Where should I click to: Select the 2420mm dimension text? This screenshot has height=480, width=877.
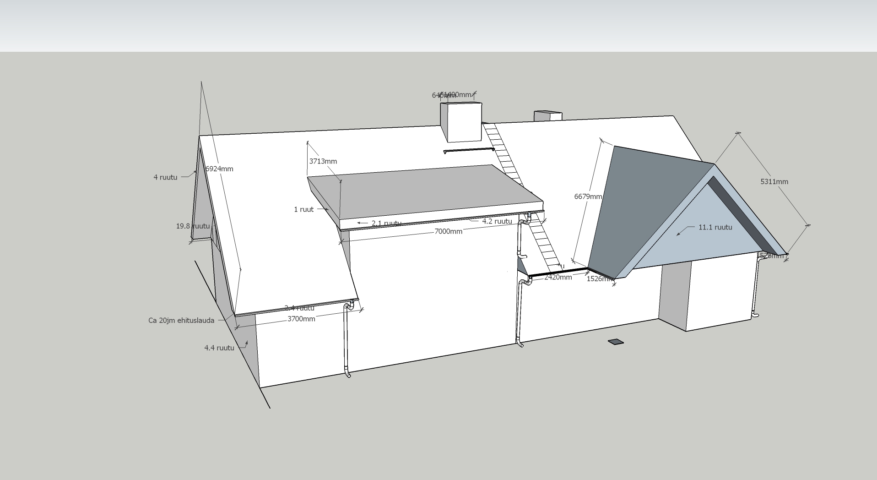pos(558,277)
